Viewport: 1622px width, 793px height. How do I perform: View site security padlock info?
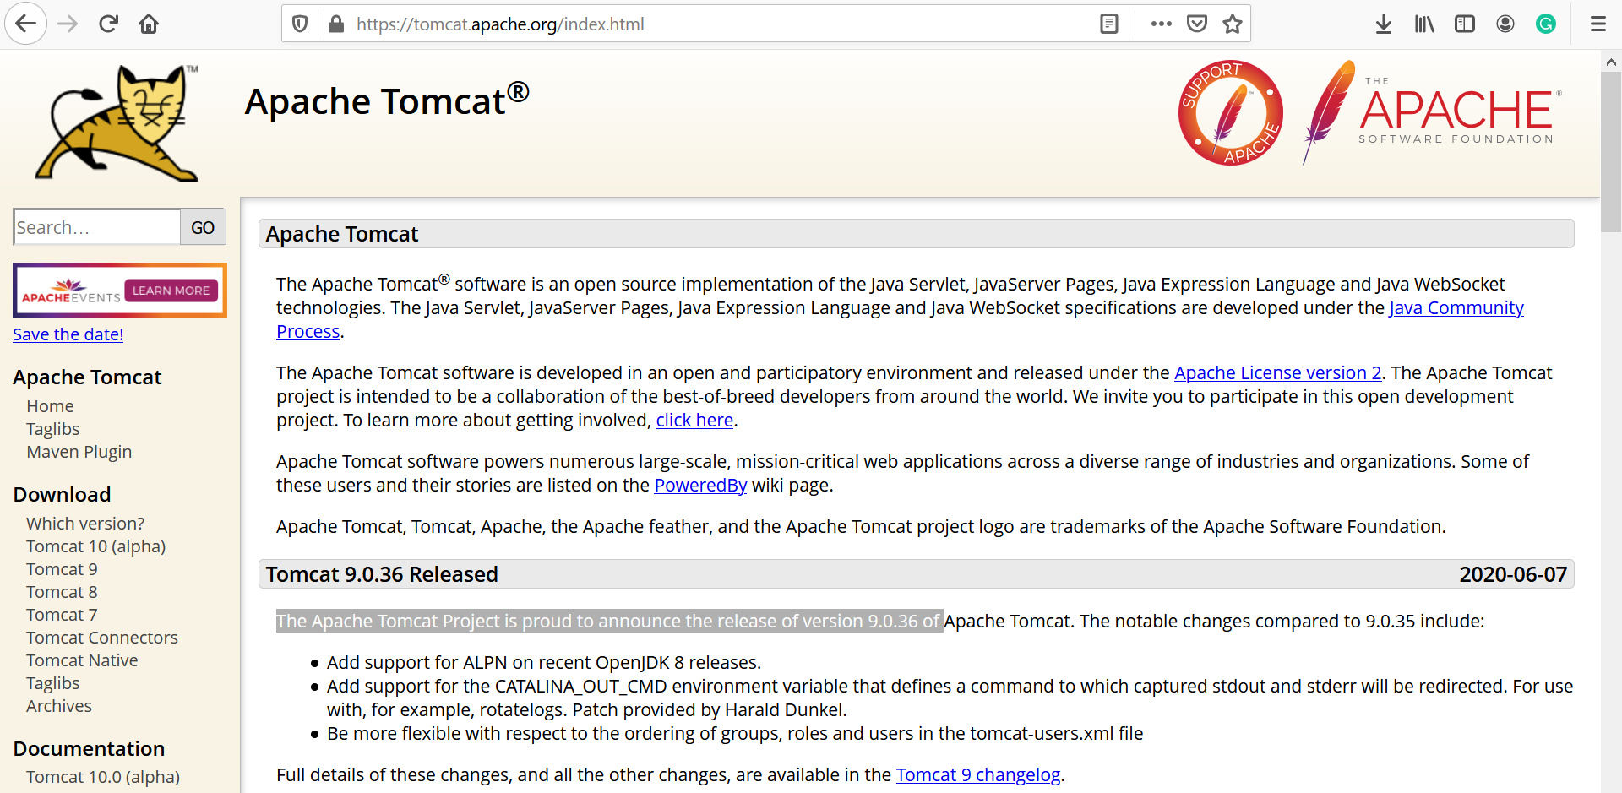336,24
